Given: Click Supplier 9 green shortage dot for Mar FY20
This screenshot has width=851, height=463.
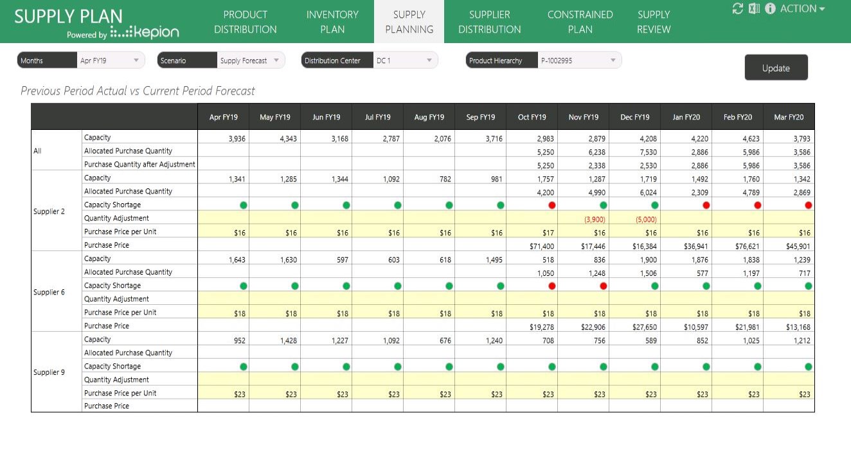Looking at the screenshot, I should 808,367.
